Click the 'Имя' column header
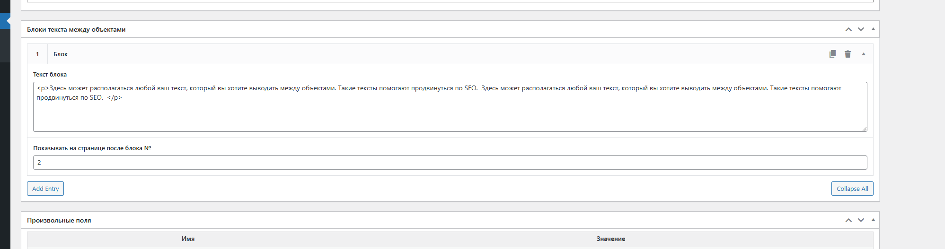This screenshot has width=945, height=249. click(x=188, y=239)
